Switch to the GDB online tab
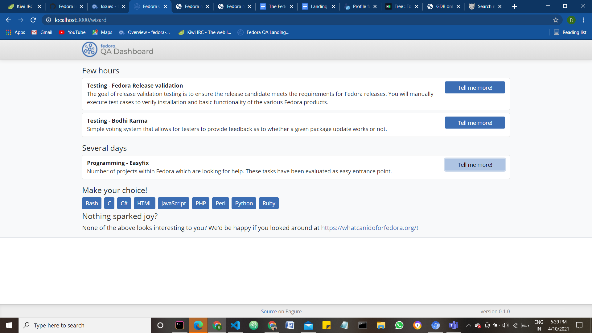592x333 pixels. point(444,6)
